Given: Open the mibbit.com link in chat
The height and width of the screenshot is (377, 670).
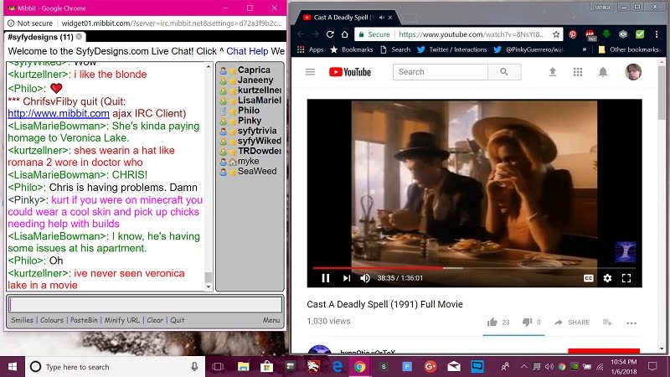Looking at the screenshot, I should [x=59, y=114].
